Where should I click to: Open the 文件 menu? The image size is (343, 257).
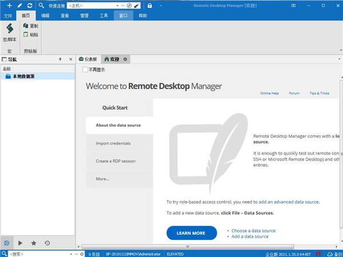8,16
